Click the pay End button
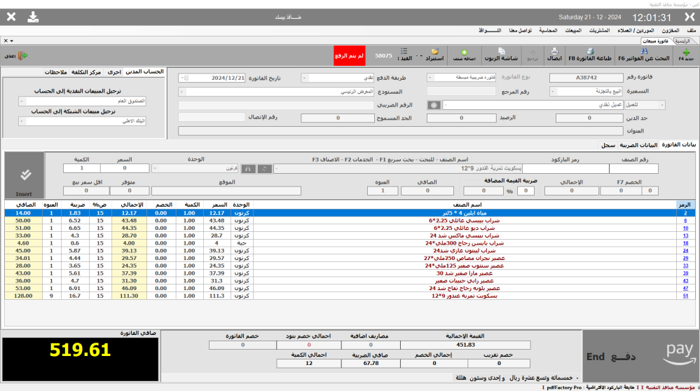700x391 pixels. (x=640, y=355)
